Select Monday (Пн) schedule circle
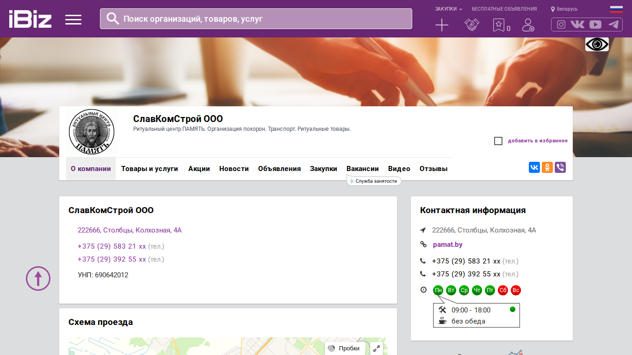Viewport: 632px width, 355px height. click(x=438, y=290)
